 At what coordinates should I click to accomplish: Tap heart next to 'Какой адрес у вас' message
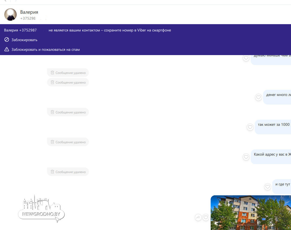tap(246, 157)
